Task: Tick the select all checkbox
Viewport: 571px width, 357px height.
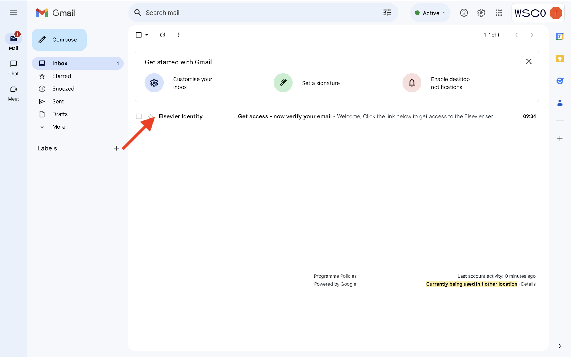Action: tap(139, 35)
